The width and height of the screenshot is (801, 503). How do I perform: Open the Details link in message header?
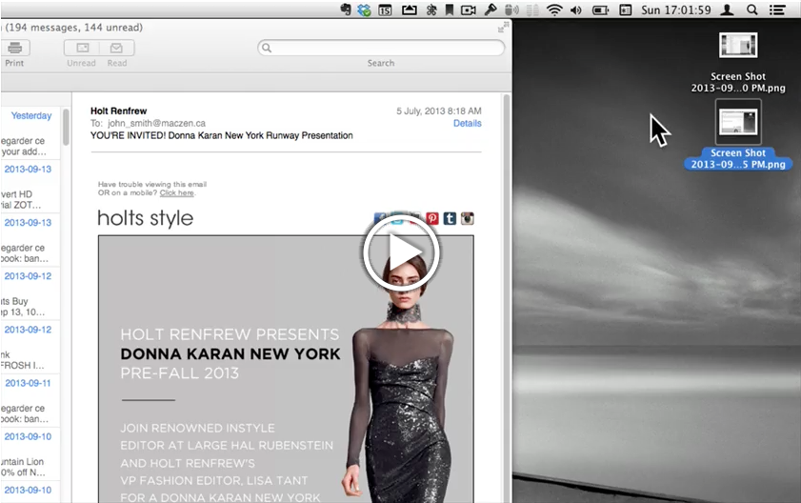pos(467,123)
